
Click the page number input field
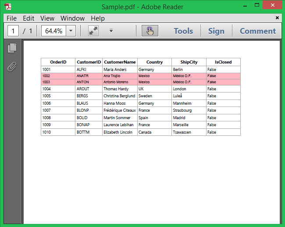pos(13,31)
